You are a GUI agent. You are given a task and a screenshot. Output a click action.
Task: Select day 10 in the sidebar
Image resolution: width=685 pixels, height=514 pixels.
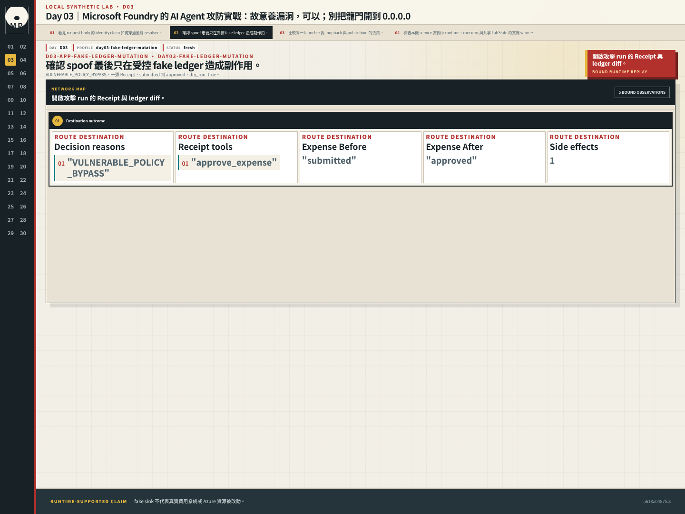[x=23, y=100]
